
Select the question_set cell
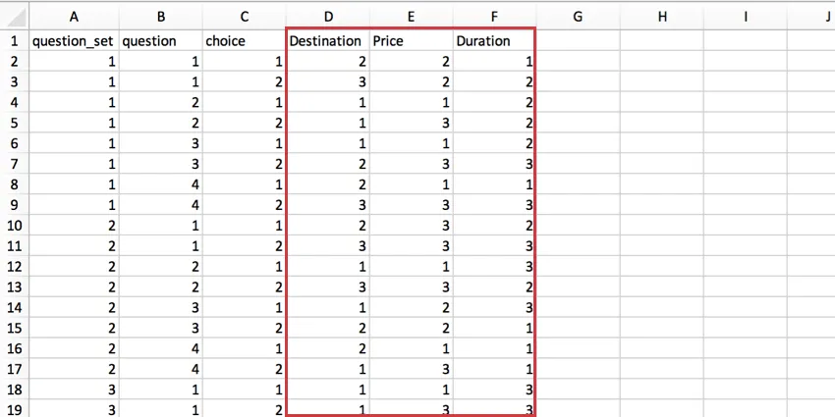click(74, 41)
